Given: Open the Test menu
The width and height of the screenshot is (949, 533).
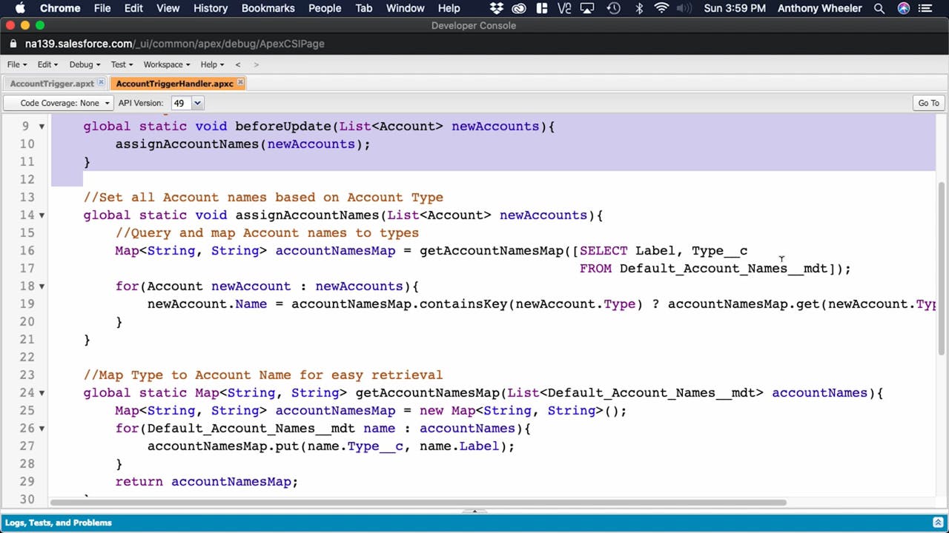Looking at the screenshot, I should 122,64.
